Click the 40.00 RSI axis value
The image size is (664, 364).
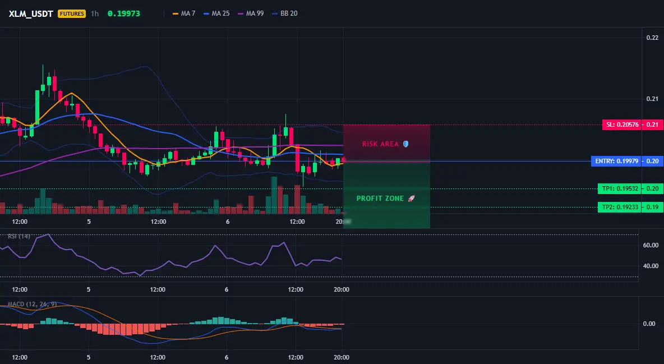pos(651,266)
